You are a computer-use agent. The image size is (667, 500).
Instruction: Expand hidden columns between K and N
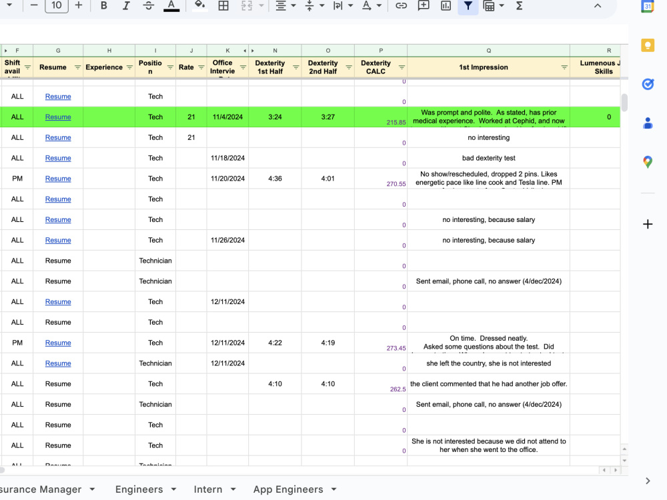(253, 51)
